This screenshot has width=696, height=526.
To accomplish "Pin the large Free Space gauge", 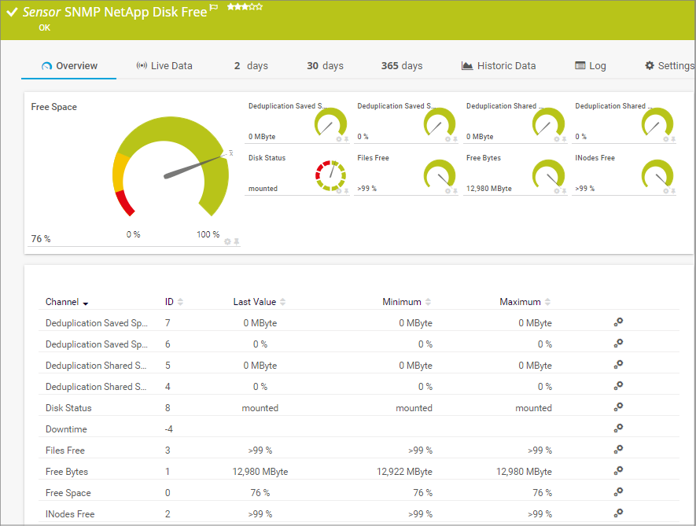I will tap(237, 241).
